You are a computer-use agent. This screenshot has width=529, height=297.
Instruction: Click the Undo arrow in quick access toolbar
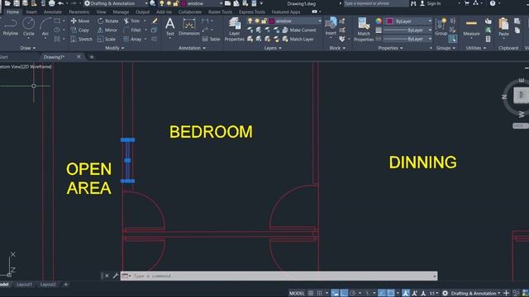point(60,3)
